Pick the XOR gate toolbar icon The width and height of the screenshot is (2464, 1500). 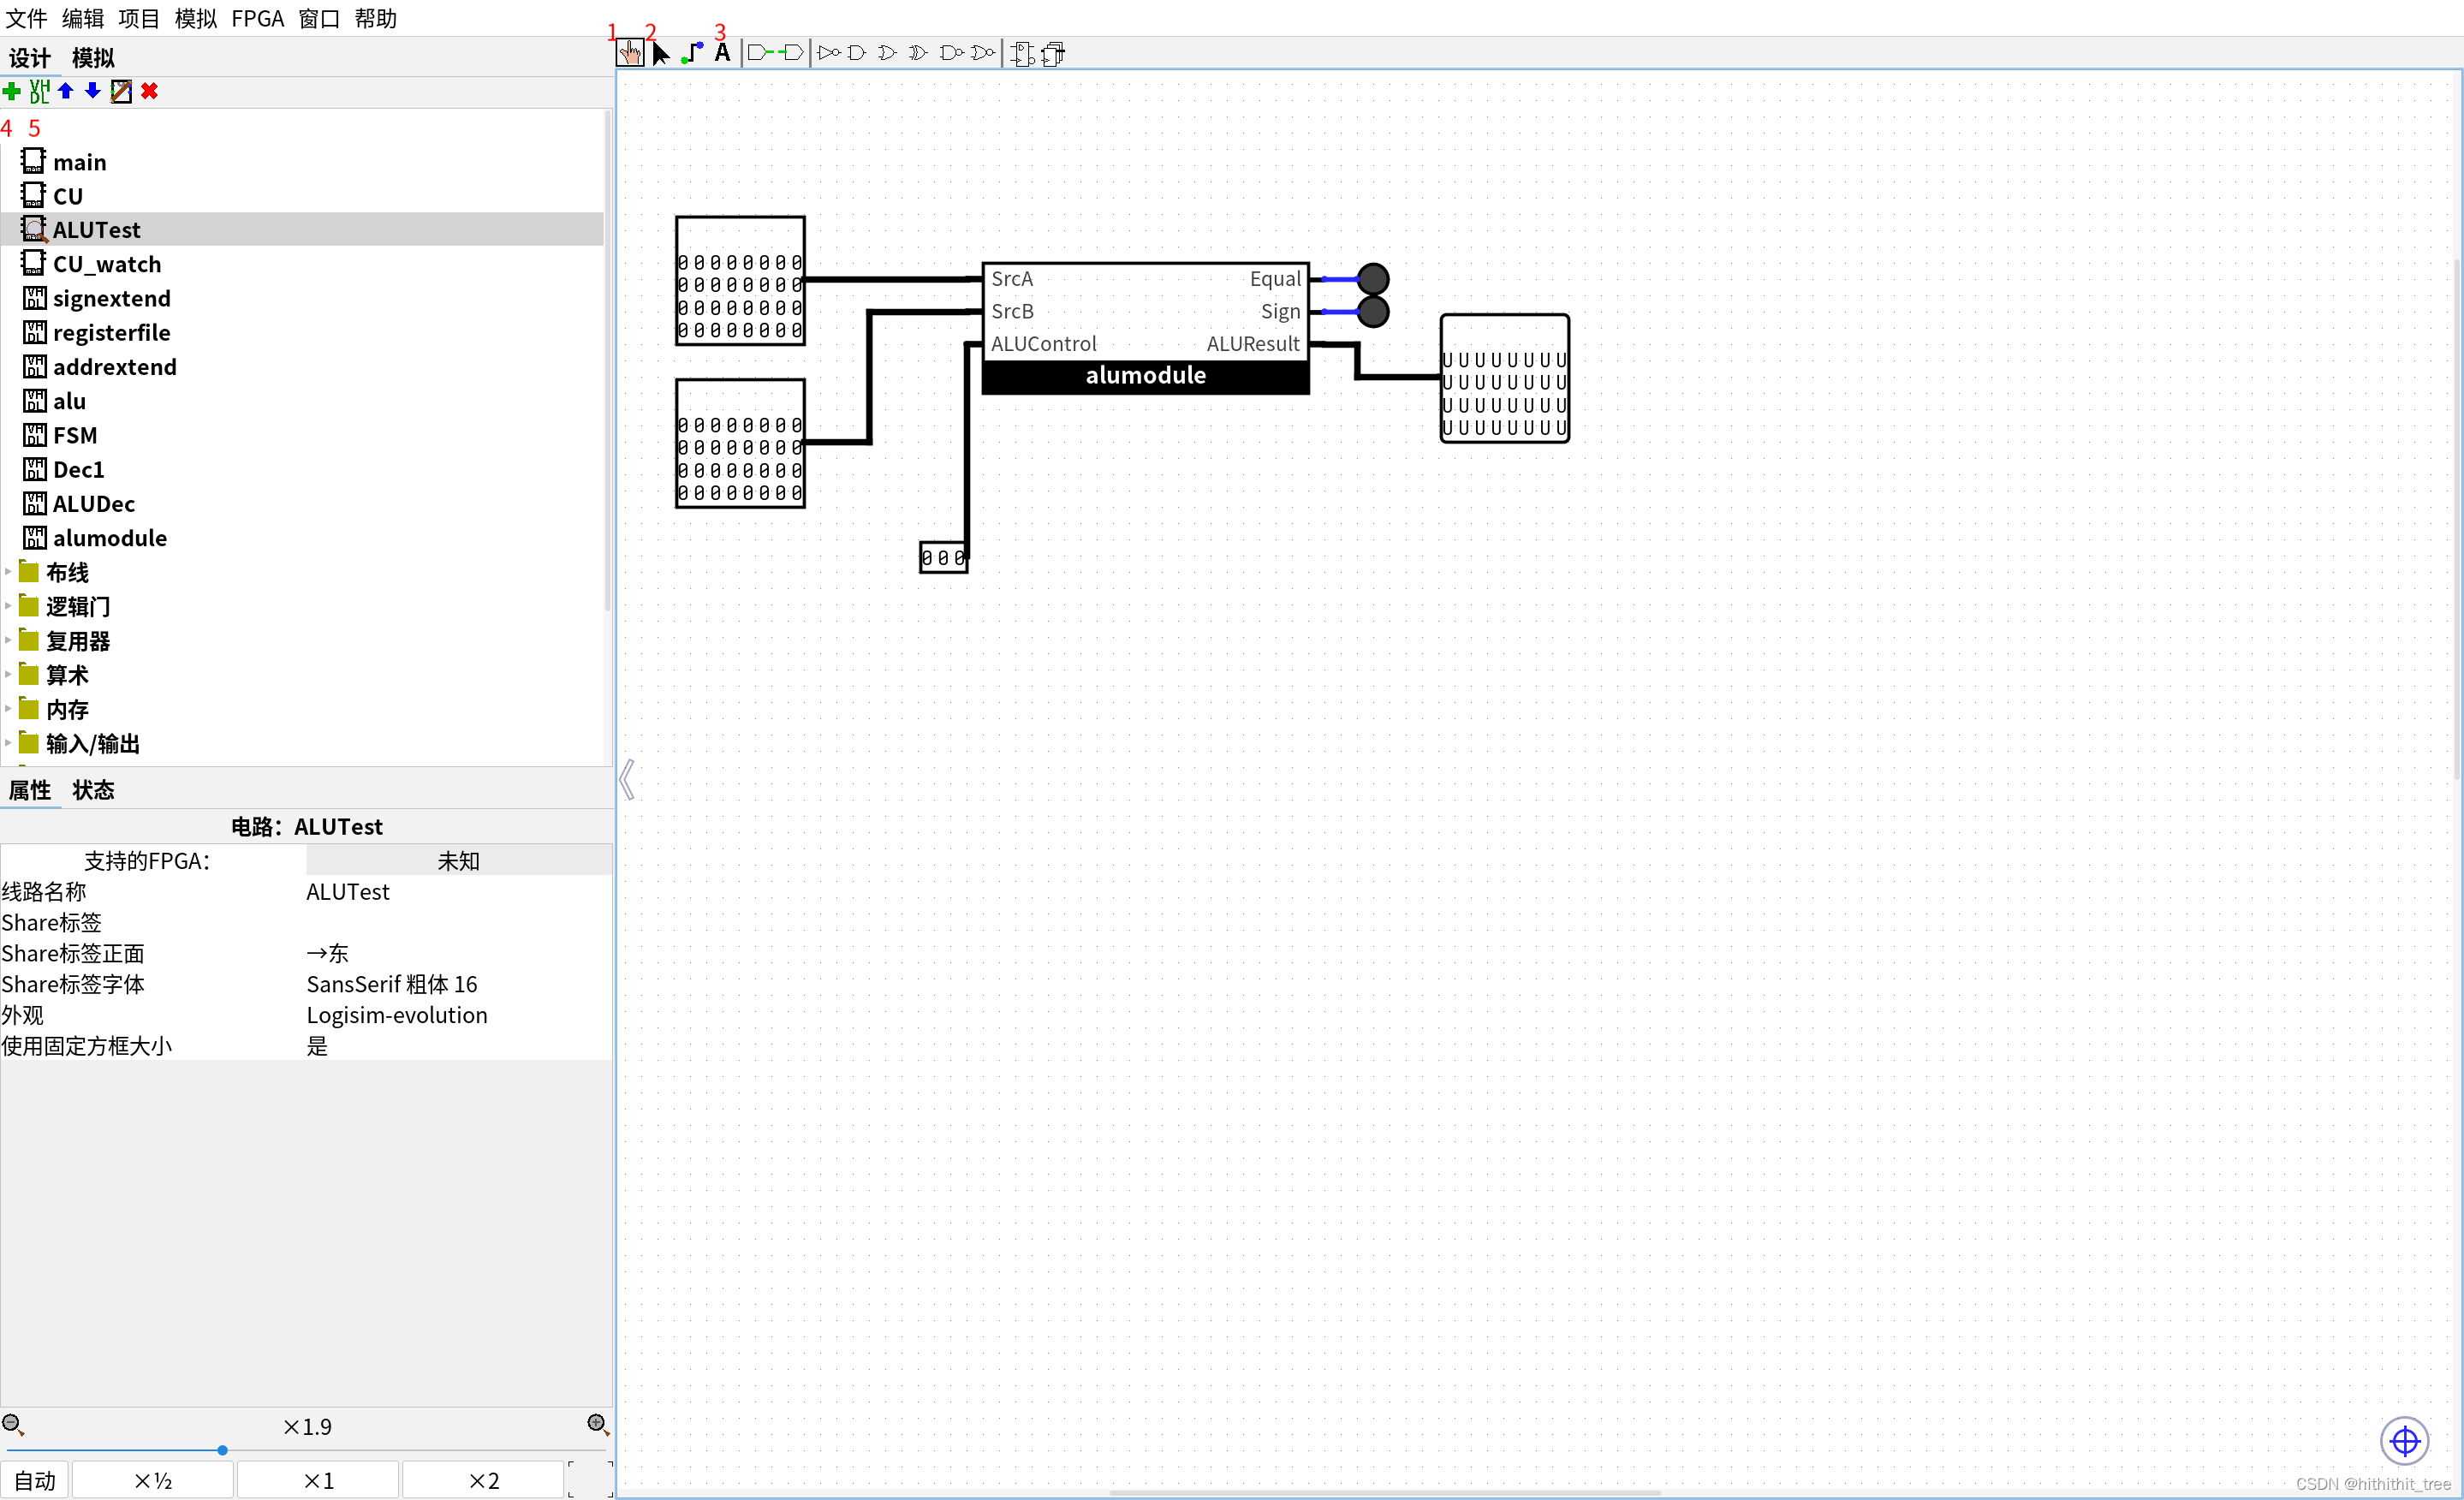pos(917,53)
